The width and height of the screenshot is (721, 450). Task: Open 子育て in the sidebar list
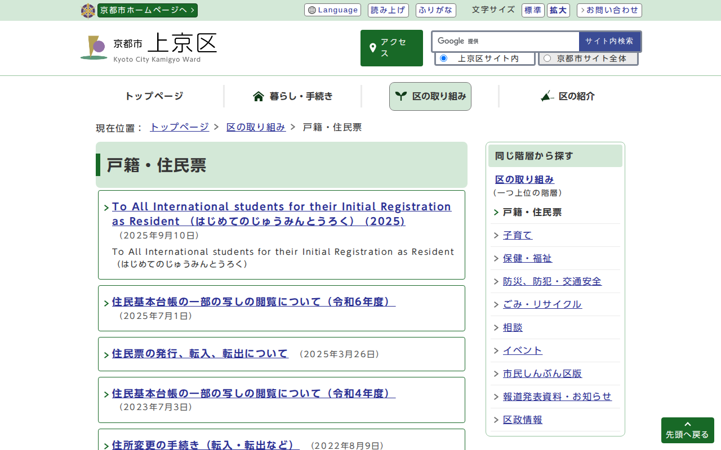click(517, 235)
